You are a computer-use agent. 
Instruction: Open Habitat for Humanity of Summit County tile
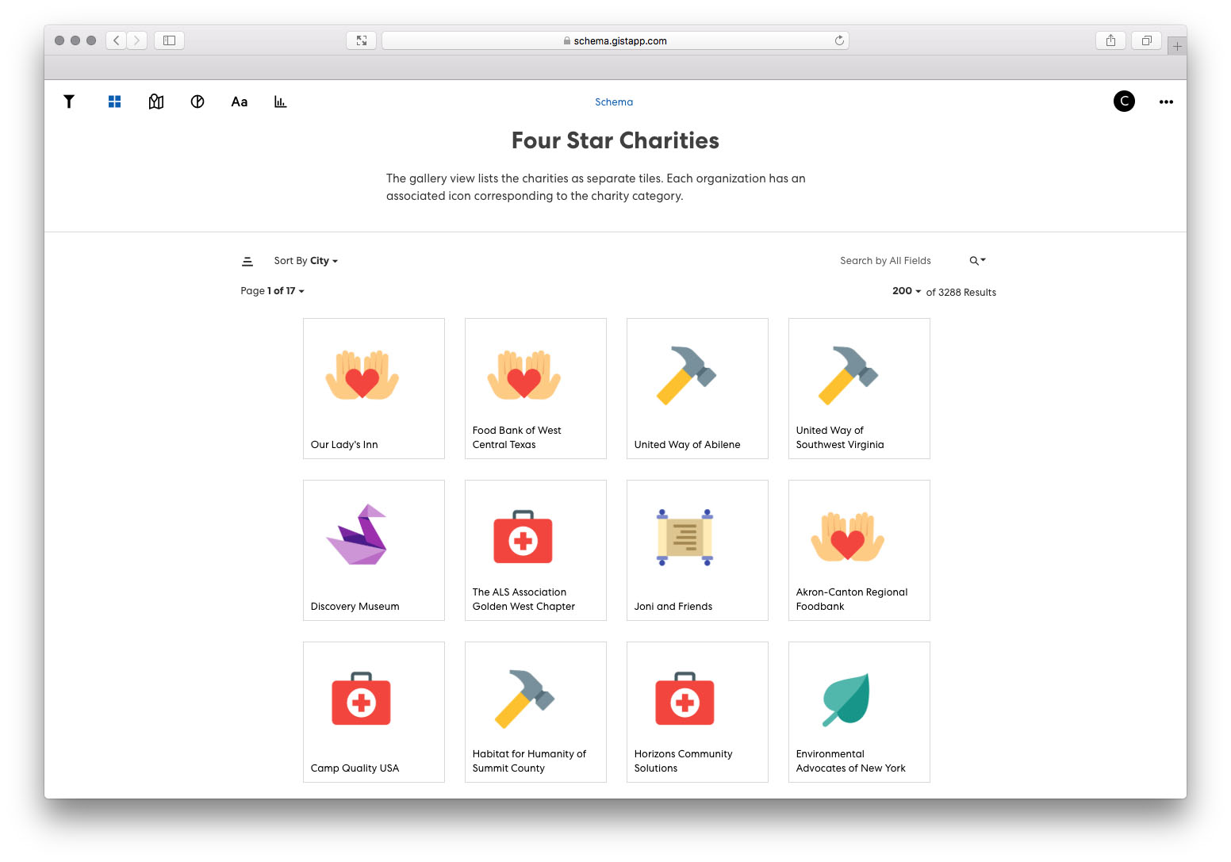pyautogui.click(x=535, y=712)
